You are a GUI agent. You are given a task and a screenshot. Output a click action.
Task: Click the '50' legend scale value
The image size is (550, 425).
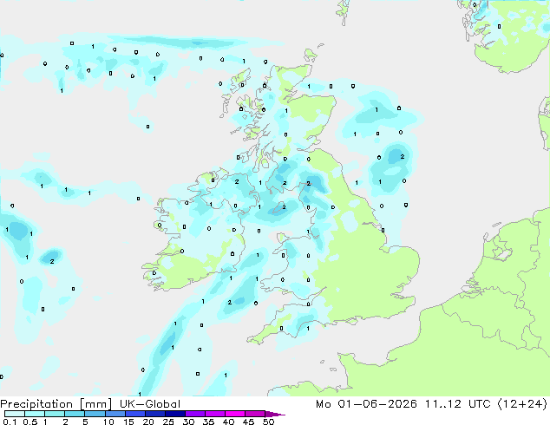(x=268, y=422)
